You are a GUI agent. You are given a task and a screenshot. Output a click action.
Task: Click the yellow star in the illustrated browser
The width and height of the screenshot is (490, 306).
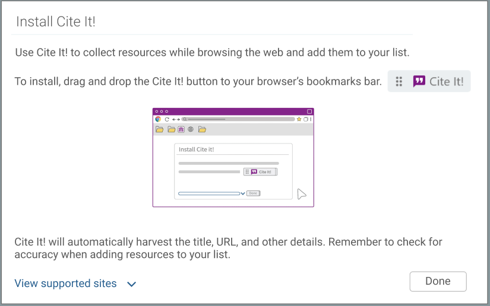[x=299, y=119]
